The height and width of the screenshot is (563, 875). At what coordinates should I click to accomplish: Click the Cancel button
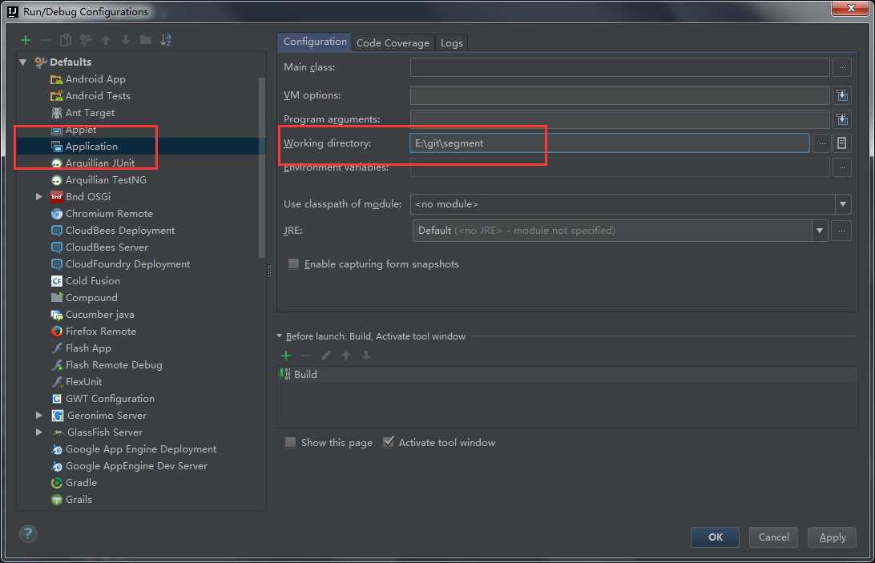[773, 537]
